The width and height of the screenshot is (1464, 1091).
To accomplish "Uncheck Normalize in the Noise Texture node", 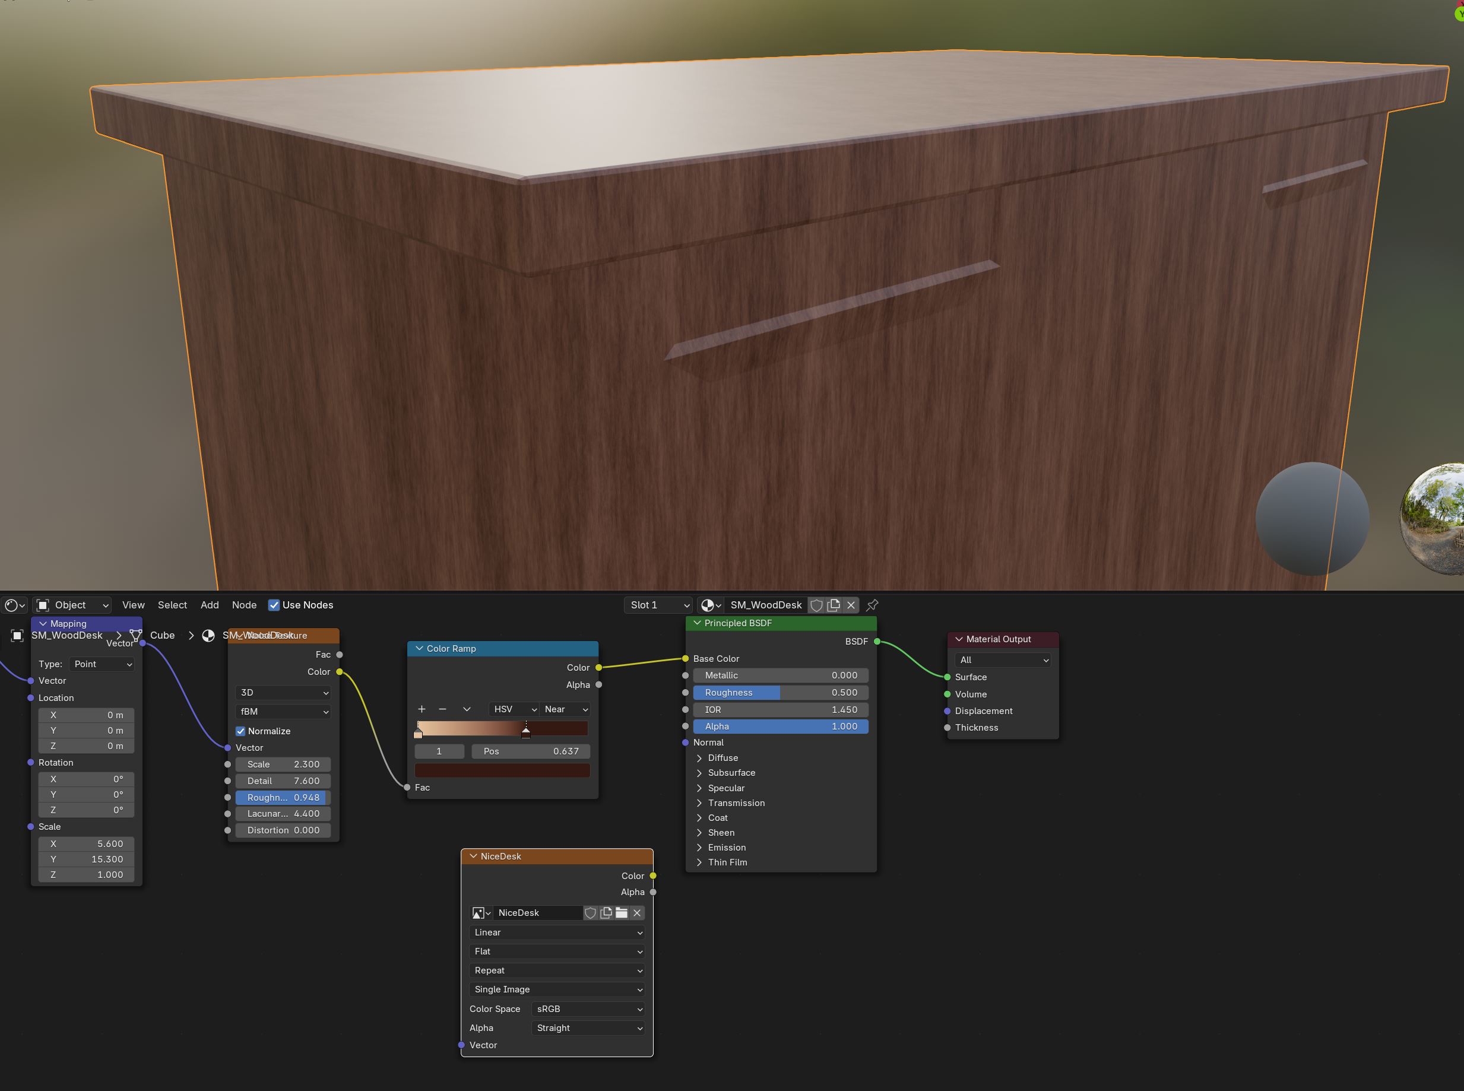I will [x=241, y=731].
